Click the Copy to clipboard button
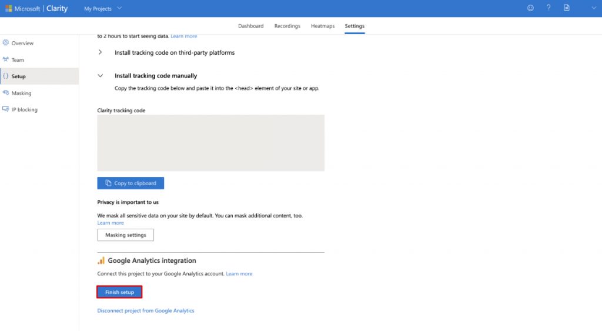This screenshot has height=331, width=602. tap(131, 183)
